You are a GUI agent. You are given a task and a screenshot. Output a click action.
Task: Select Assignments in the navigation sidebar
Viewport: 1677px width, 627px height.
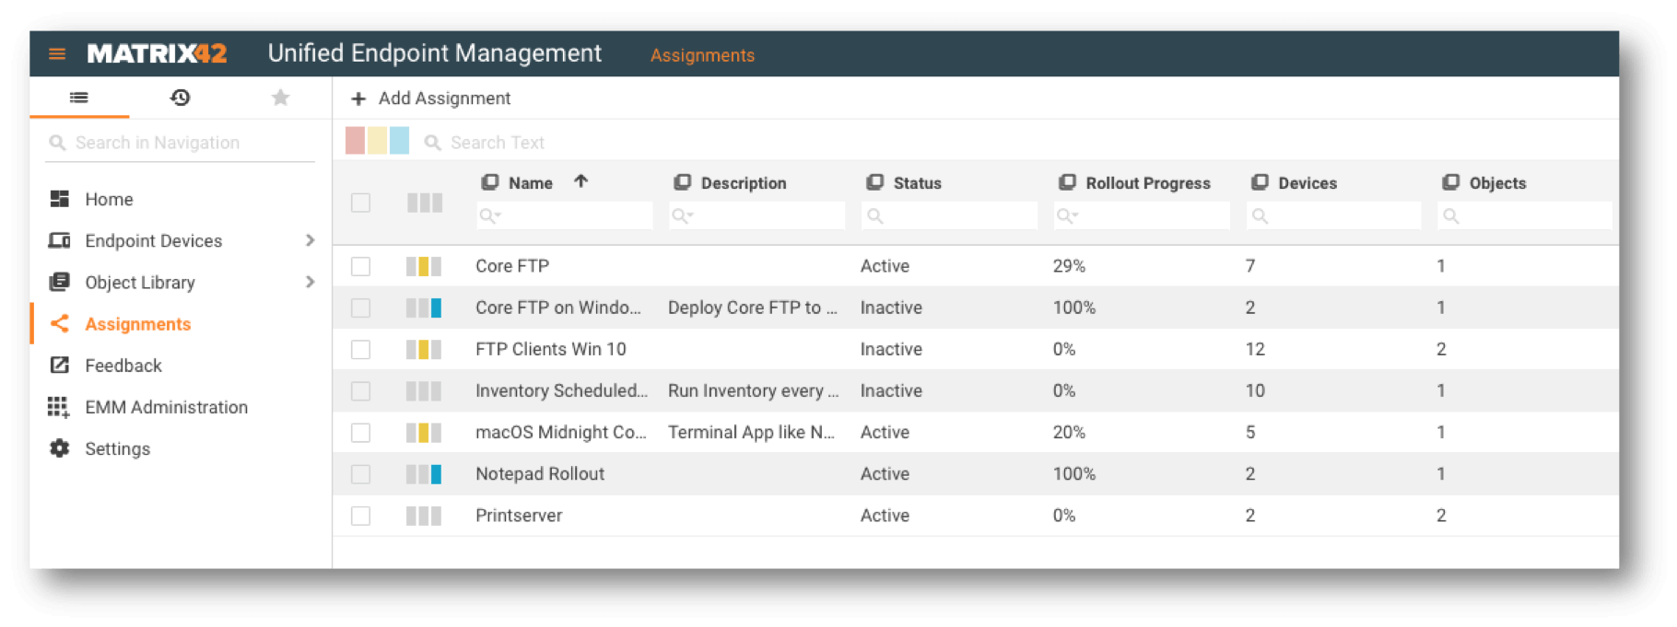(x=137, y=324)
